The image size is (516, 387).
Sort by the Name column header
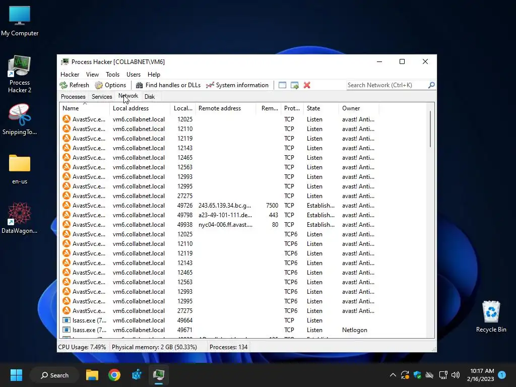[x=85, y=108]
